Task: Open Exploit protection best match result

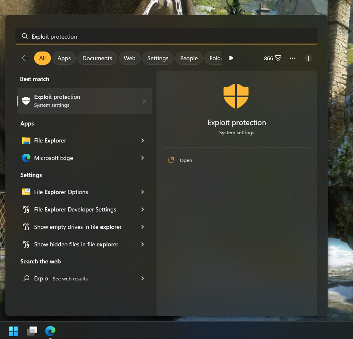Action: tap(79, 101)
